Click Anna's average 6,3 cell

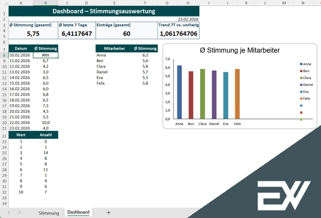tap(145, 55)
